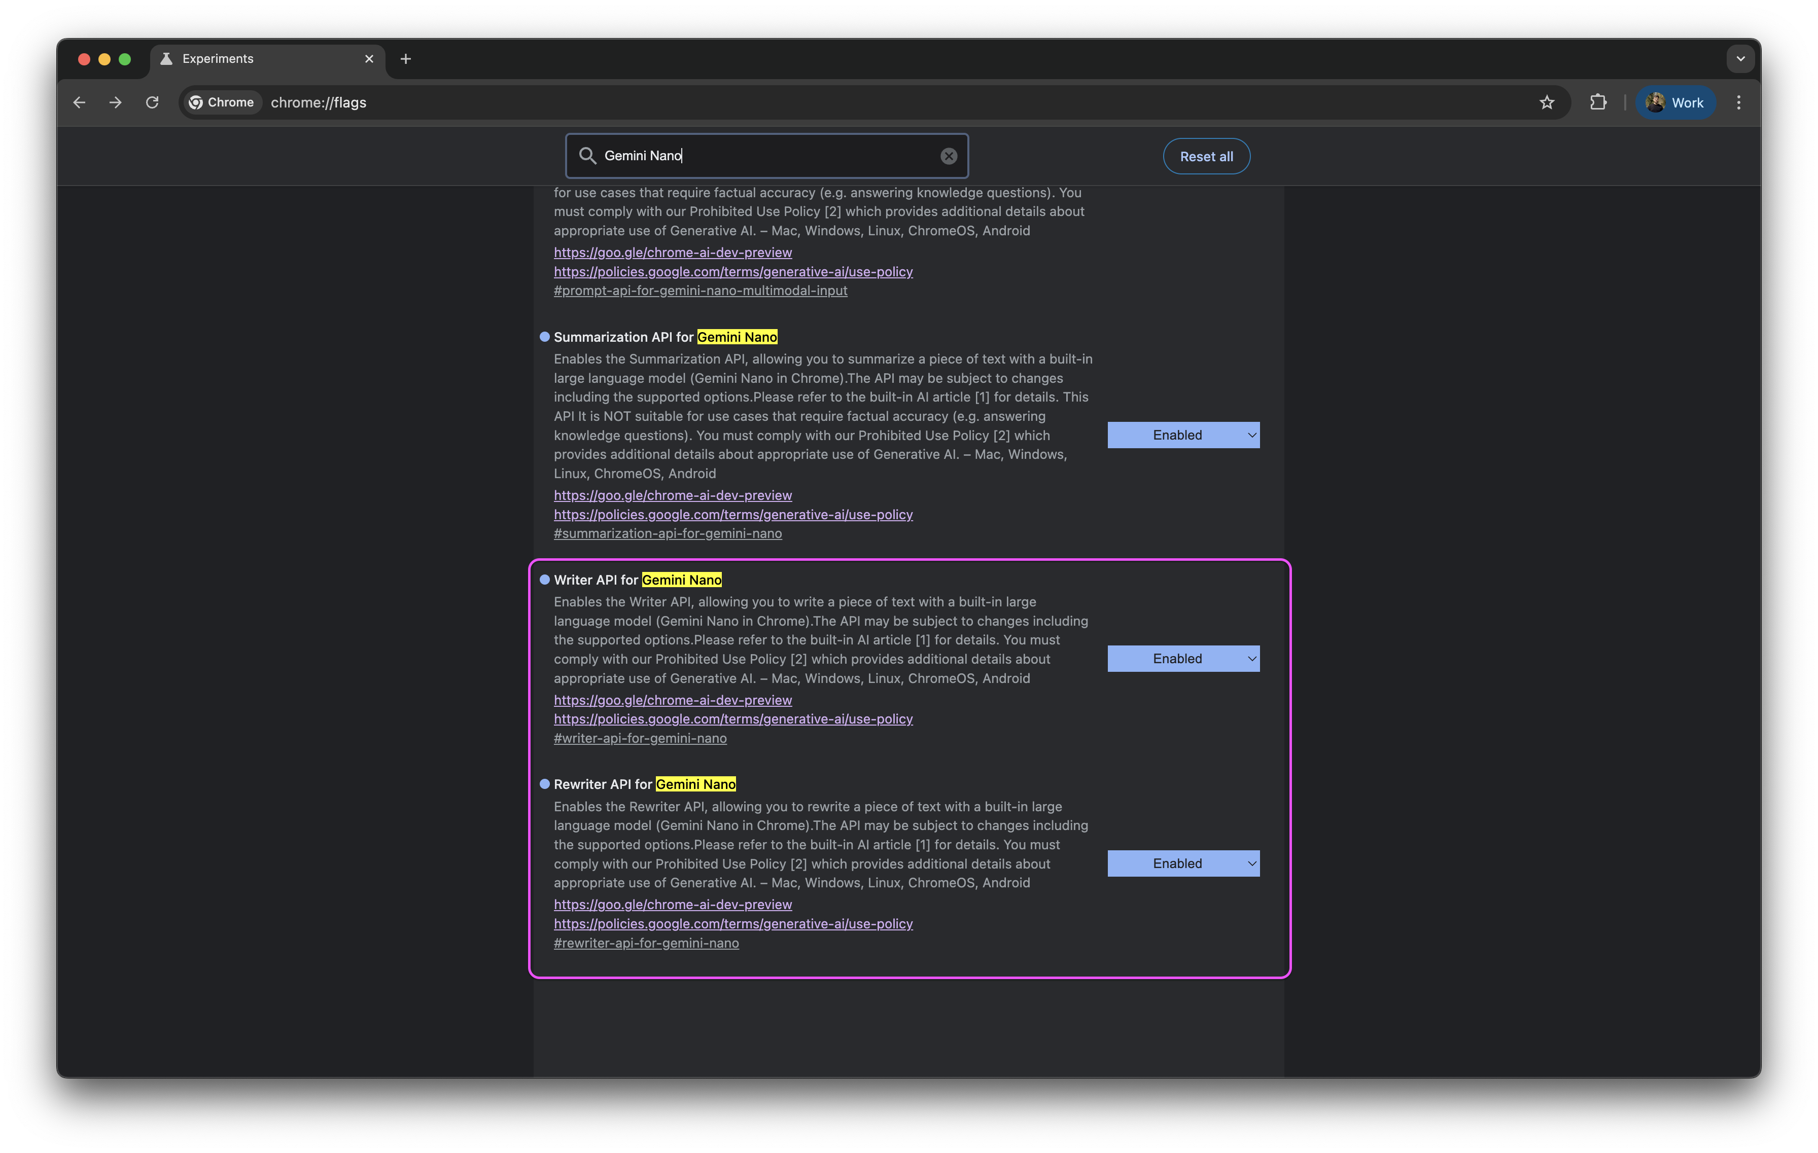1818x1153 pixels.
Task: Click the Writer API for Gemini Nano title
Action: pos(637,580)
